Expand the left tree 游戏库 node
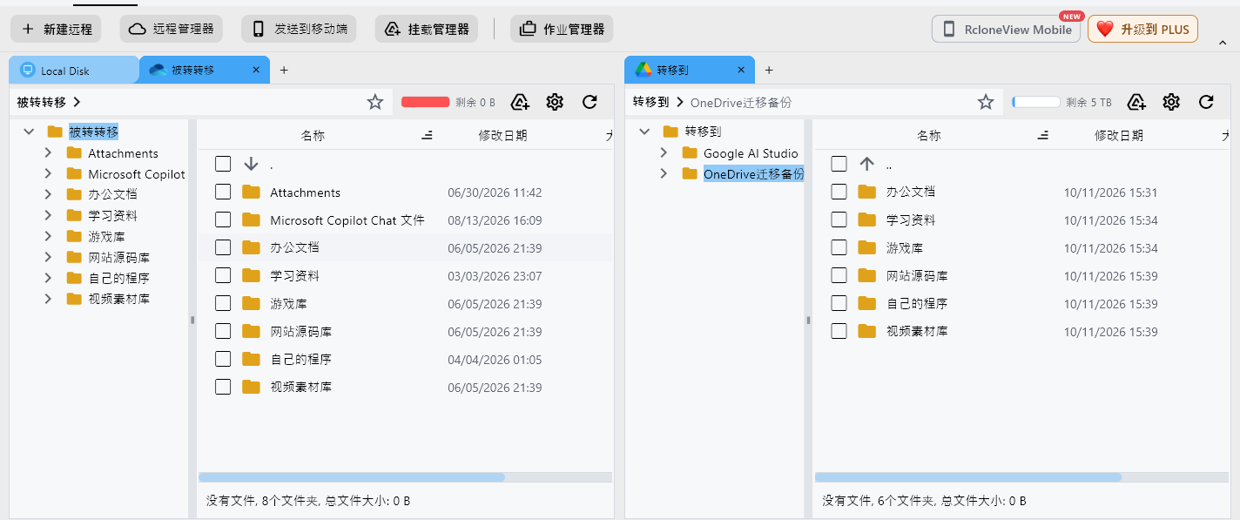 [x=48, y=236]
